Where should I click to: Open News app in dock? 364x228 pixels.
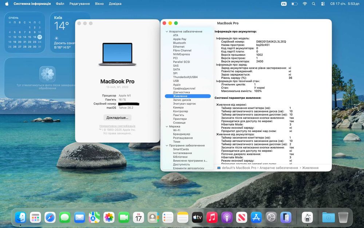pos(241,217)
